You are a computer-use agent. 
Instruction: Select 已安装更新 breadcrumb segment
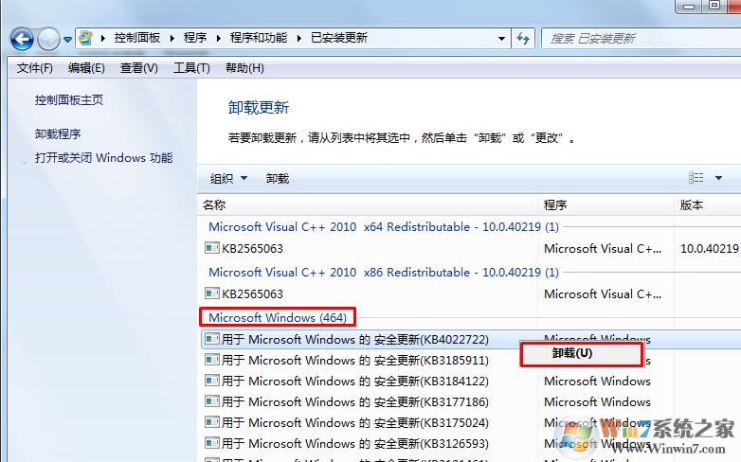pyautogui.click(x=339, y=38)
